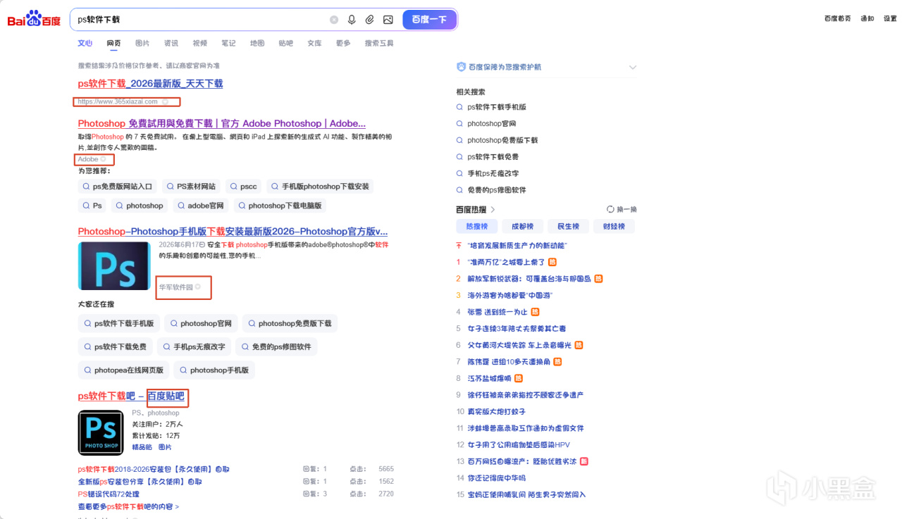Screen dimensions: 902x519
Task: Open 设置 in the top right
Action: pyautogui.click(x=890, y=19)
